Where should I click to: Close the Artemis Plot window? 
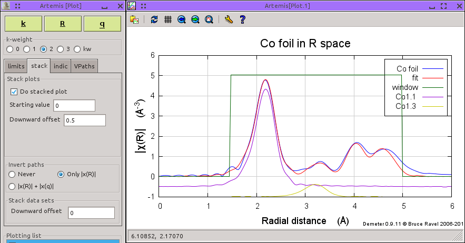click(120, 6)
